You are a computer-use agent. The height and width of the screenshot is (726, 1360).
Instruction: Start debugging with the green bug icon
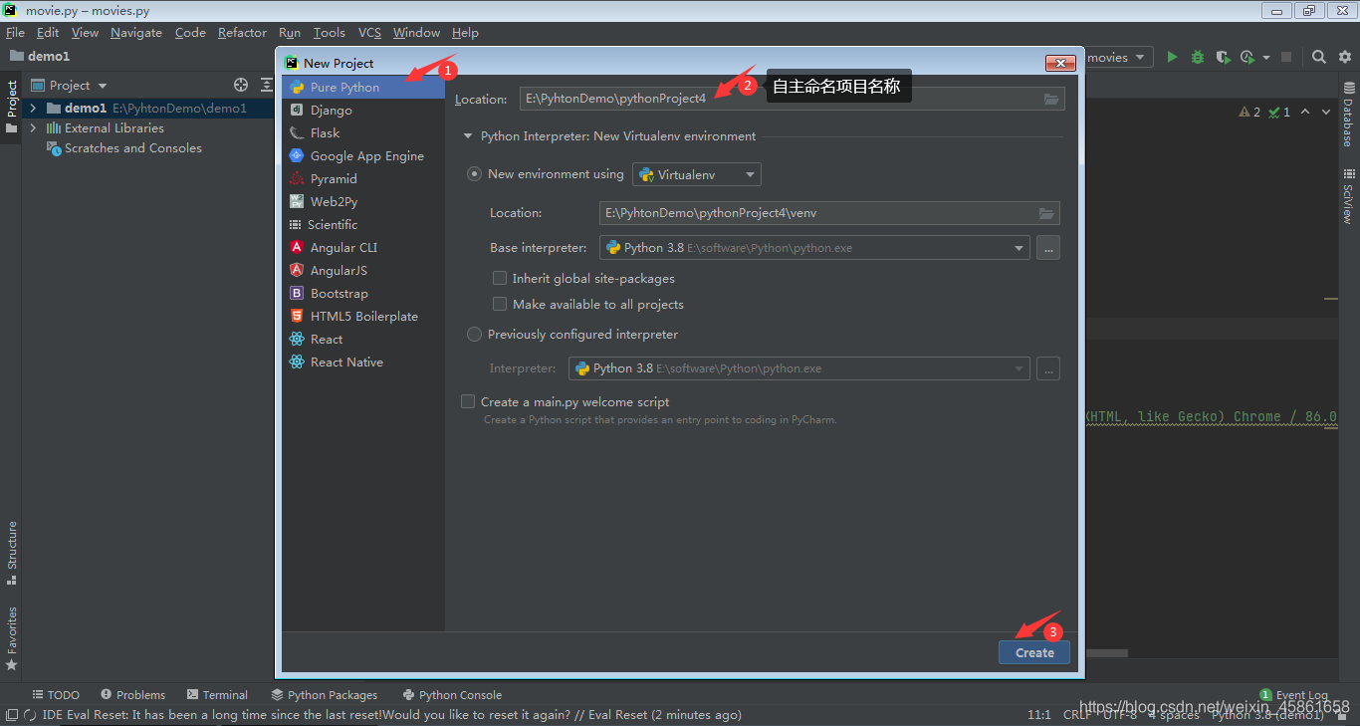pos(1198,58)
